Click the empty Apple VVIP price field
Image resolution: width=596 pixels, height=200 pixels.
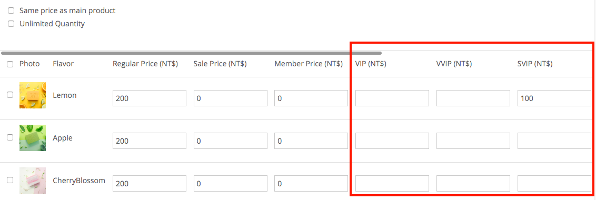473,141
